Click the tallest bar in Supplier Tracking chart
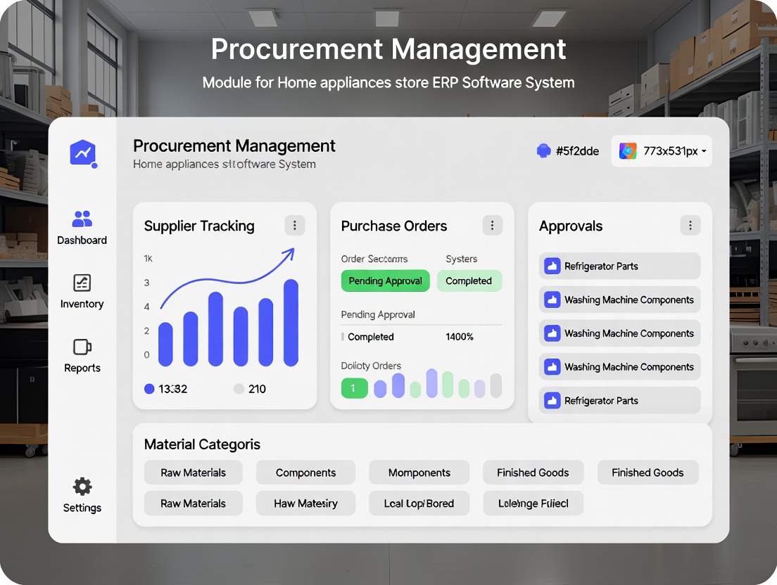This screenshot has height=585, width=777. coord(291,323)
